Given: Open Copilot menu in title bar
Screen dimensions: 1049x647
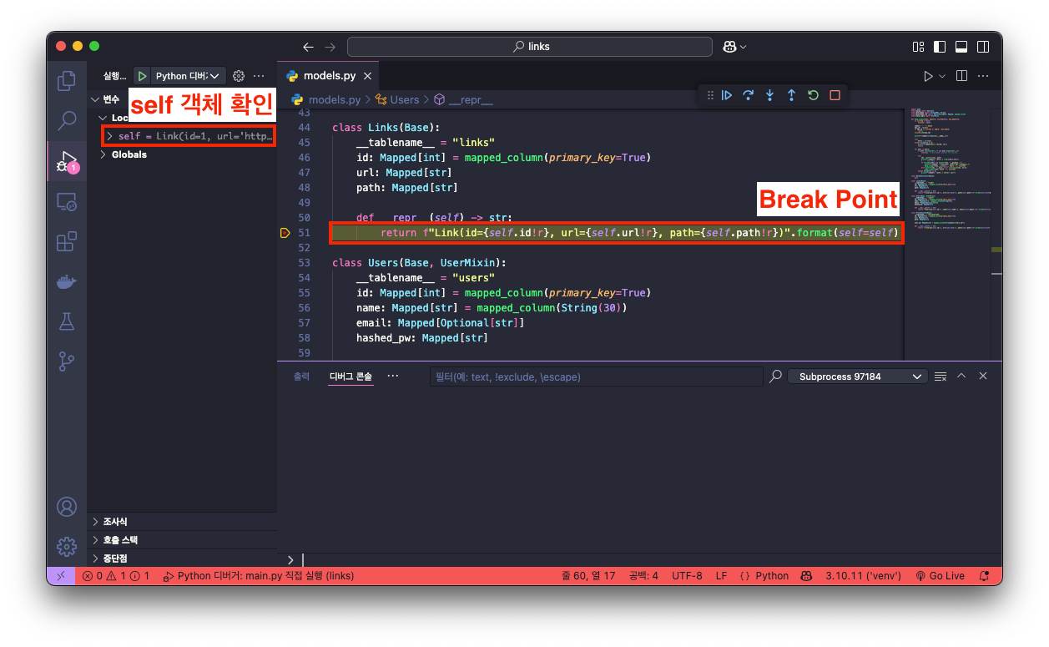Looking at the screenshot, I should pyautogui.click(x=733, y=47).
